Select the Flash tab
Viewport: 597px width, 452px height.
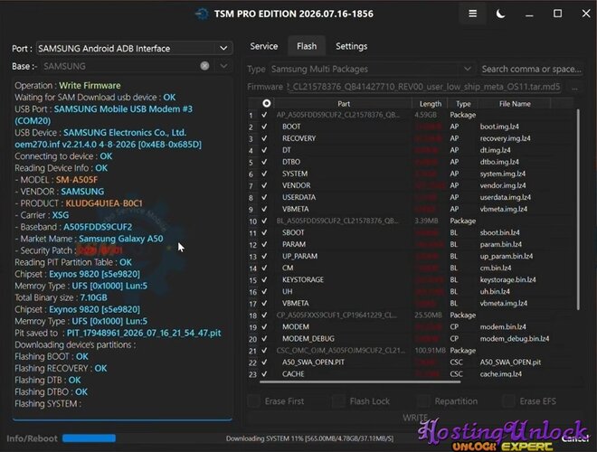(x=307, y=46)
